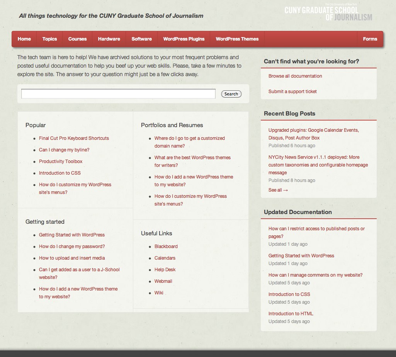
Task: Open add new WordPress theme under Getting started
Action: [x=78, y=292]
